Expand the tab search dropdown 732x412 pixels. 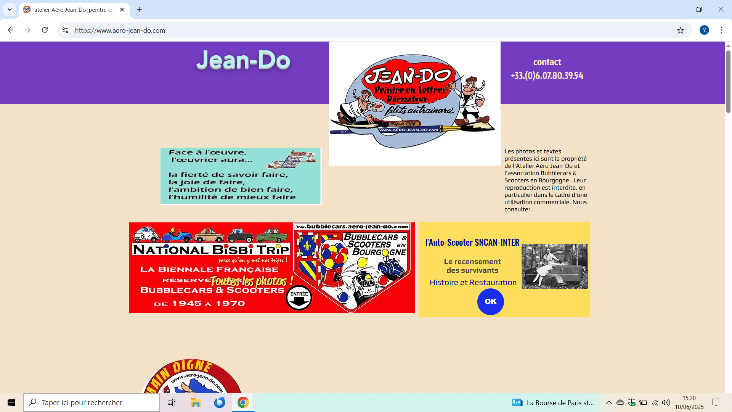10,10
